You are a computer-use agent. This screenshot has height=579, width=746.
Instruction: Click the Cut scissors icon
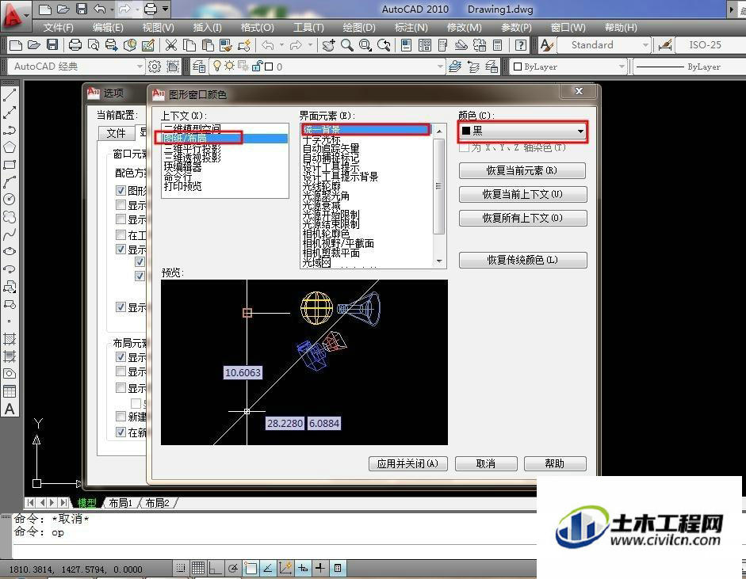170,45
